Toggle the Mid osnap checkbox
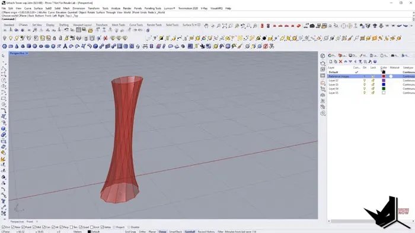This screenshot has height=233, width=415. (34, 227)
